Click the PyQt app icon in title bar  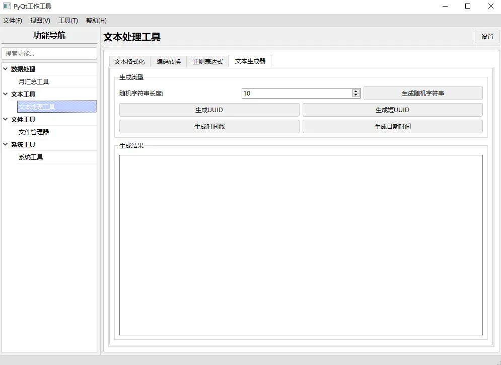pyautogui.click(x=7, y=6)
